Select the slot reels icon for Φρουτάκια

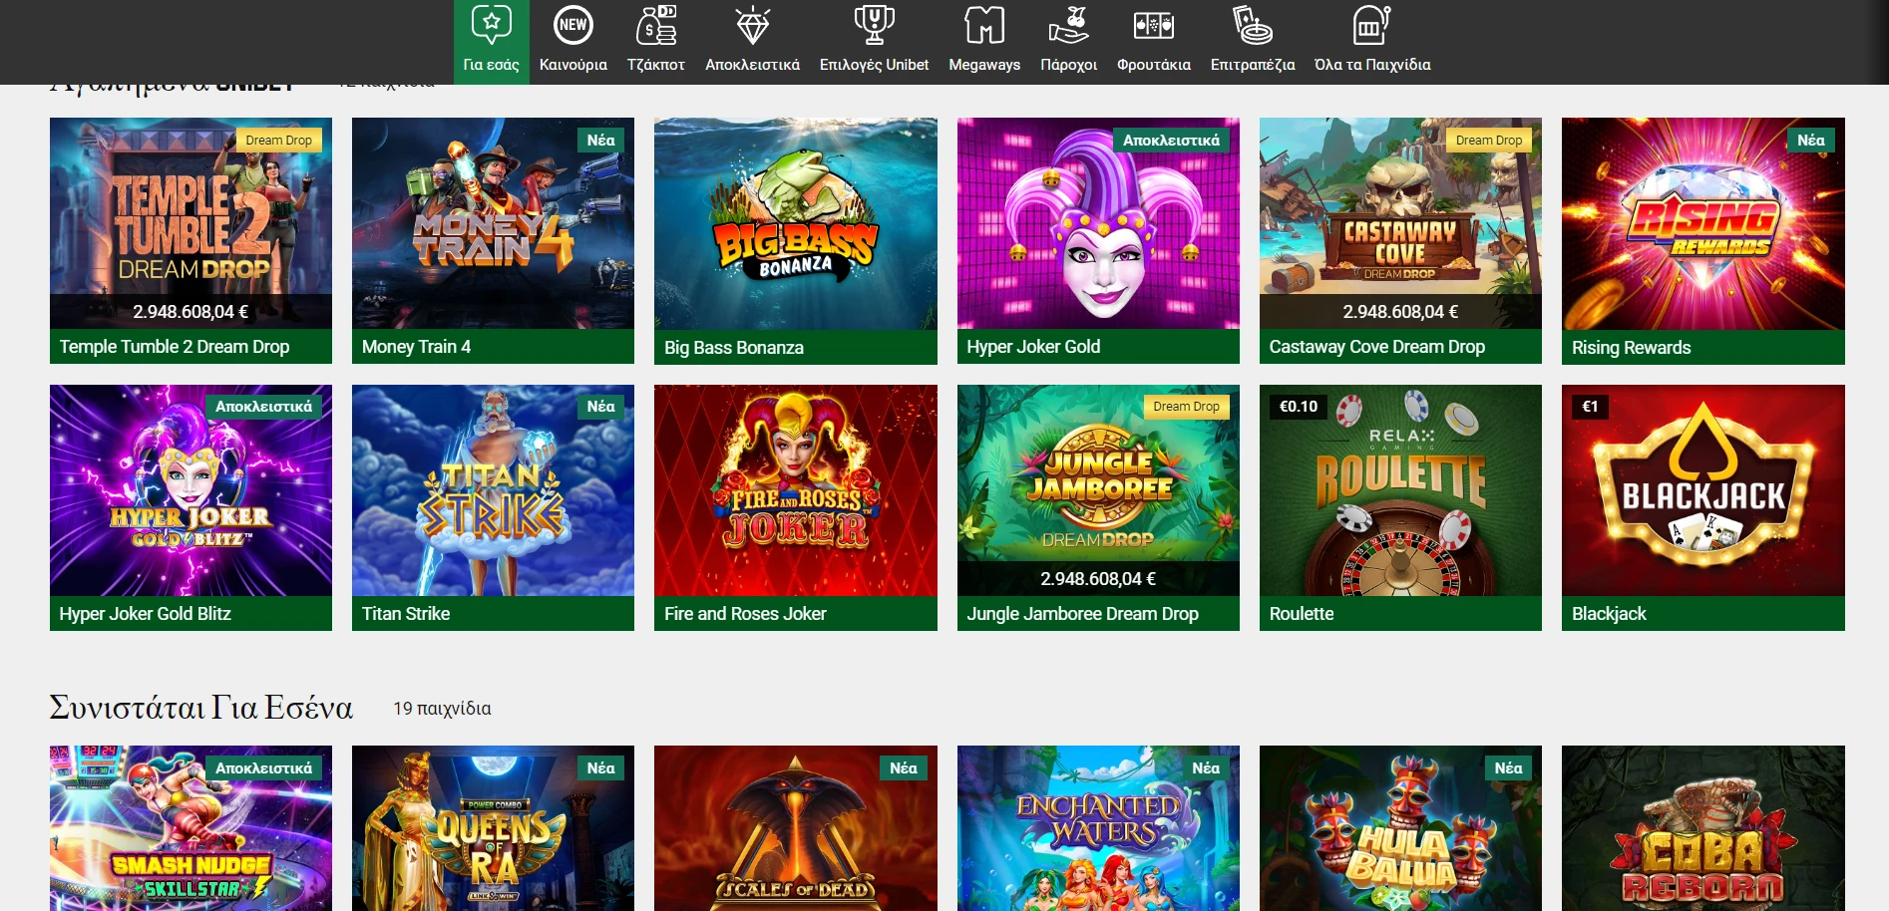tap(1154, 25)
